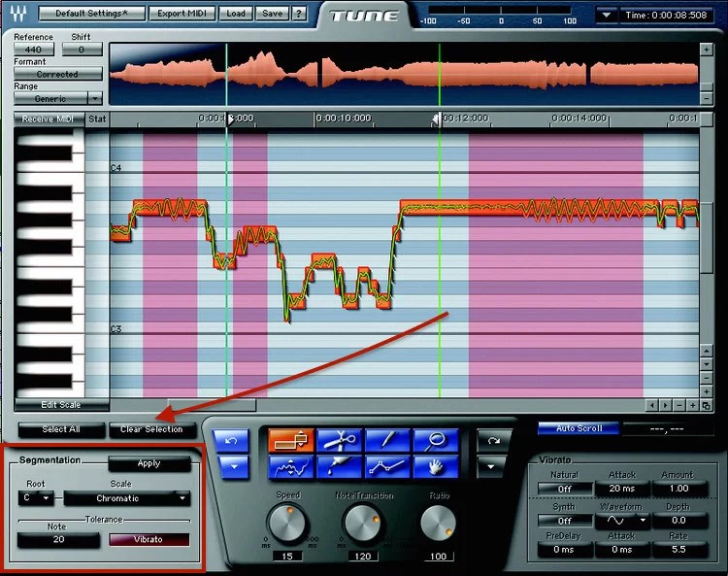Click the Tolerance Note 20 field
Viewport: 728px width, 576px height.
pyautogui.click(x=58, y=539)
